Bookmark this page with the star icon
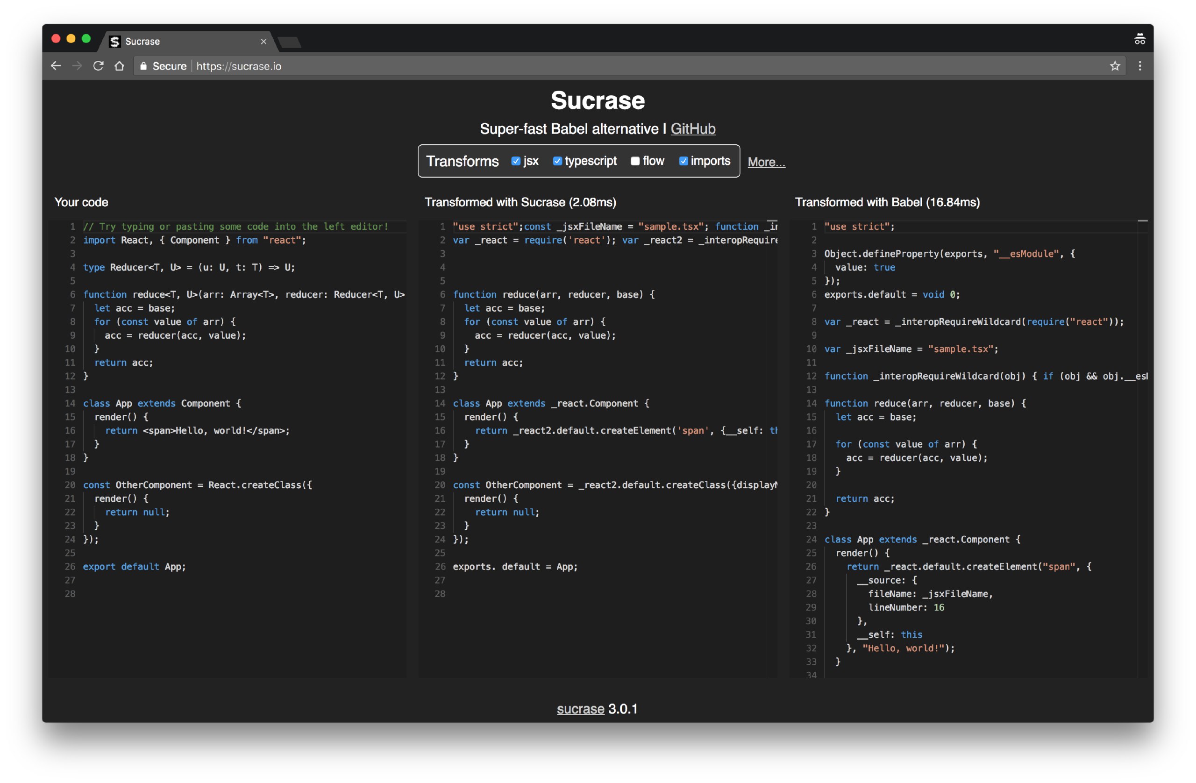Screen dimensions: 1196x783 pyautogui.click(x=1115, y=66)
